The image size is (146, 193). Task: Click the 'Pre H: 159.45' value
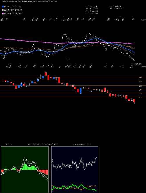click(x=92, y=9)
